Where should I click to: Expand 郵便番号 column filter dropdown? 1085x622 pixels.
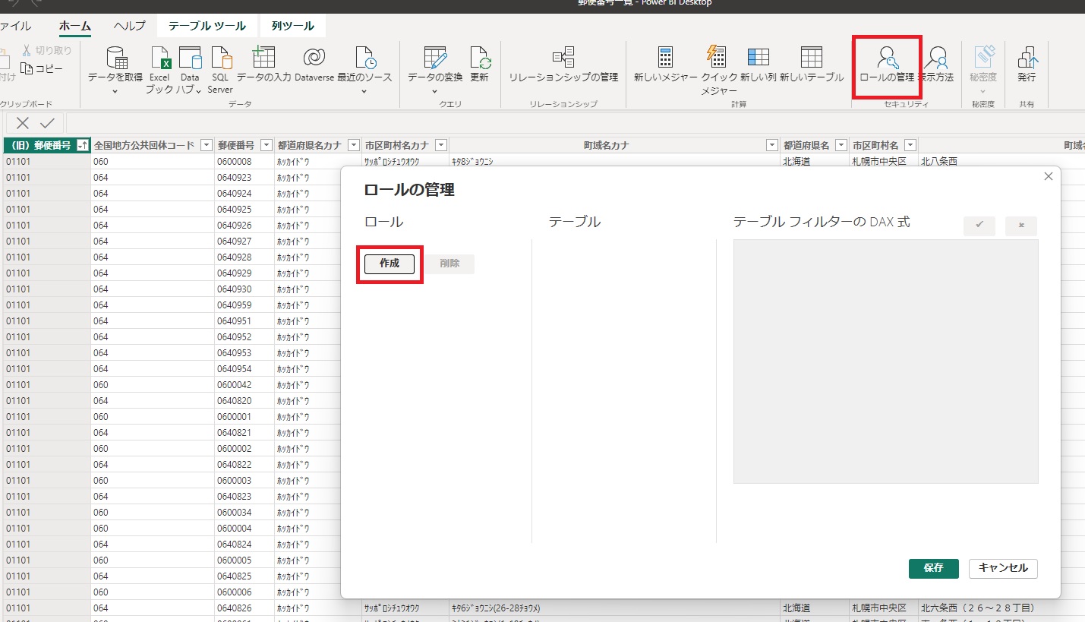point(267,145)
